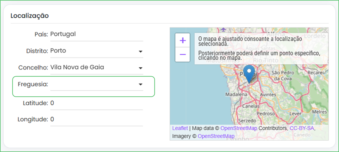The width and height of the screenshot is (339, 152).
Task: Click the Melres label on the map
Action: point(319,112)
